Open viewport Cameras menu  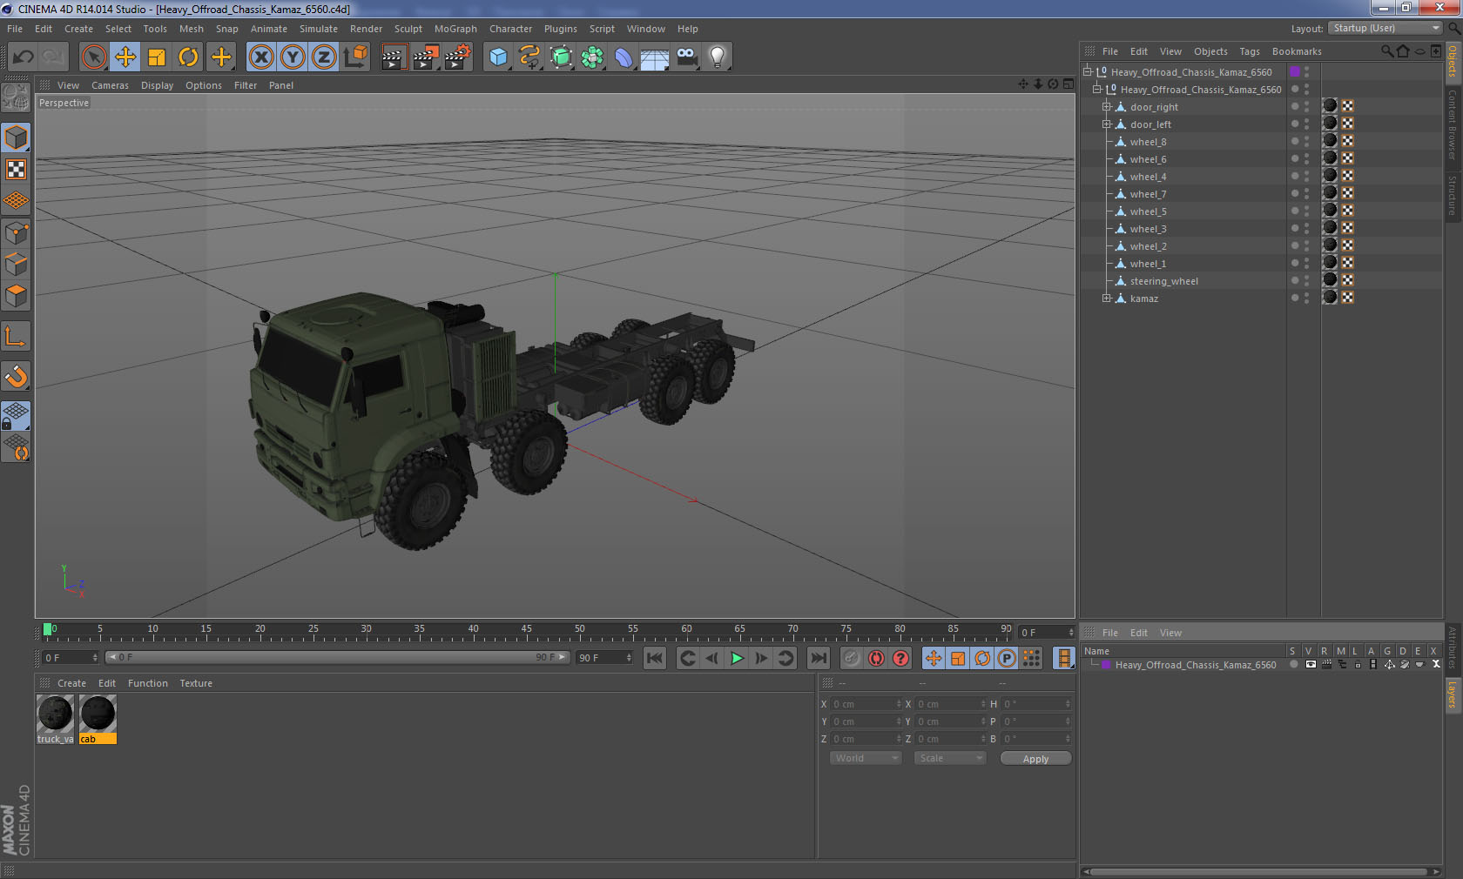pos(110,85)
